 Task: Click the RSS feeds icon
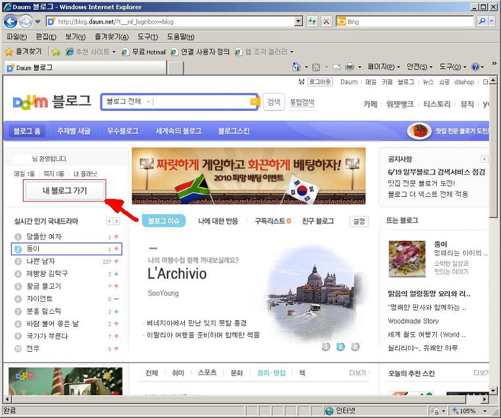click(x=316, y=67)
